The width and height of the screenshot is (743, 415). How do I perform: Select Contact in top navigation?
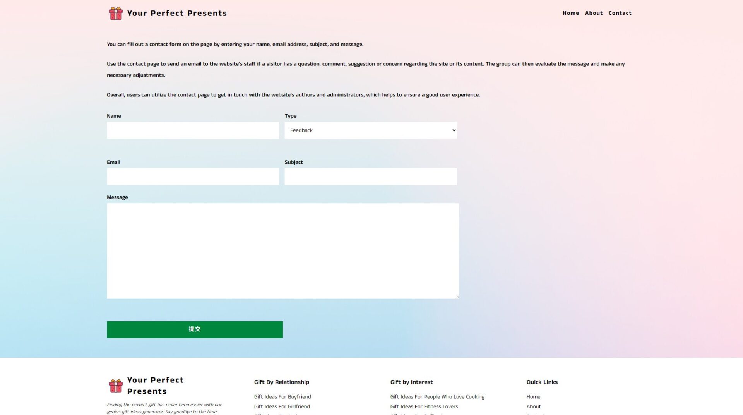coord(620,13)
